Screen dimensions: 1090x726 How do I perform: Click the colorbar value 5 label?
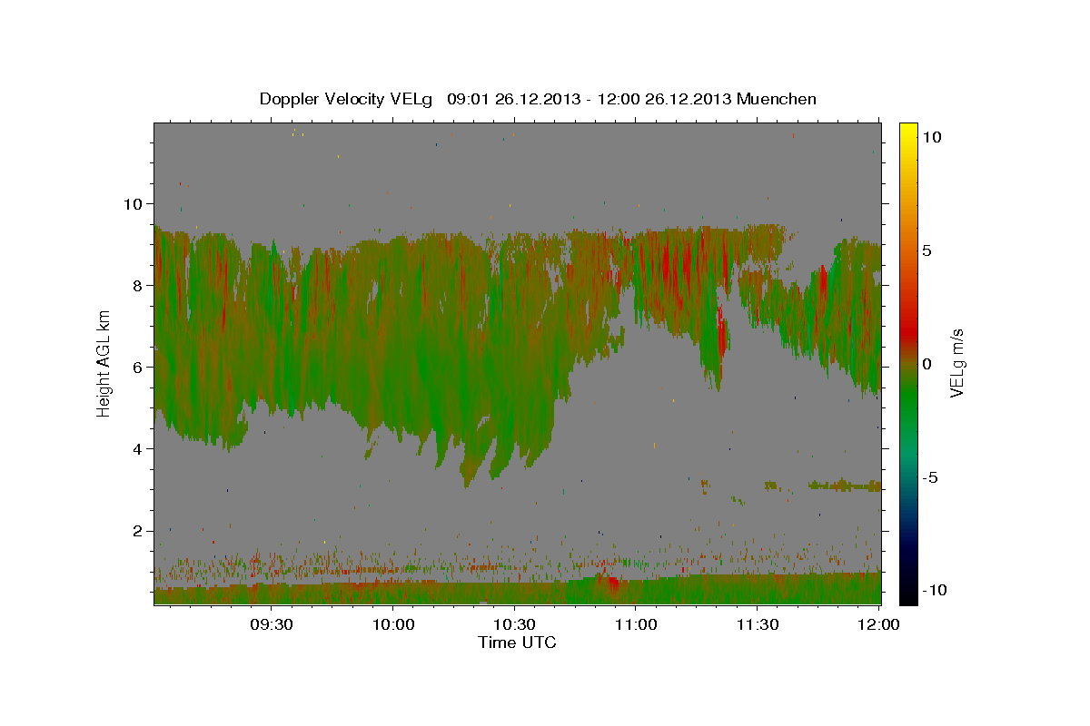pyautogui.click(x=926, y=250)
